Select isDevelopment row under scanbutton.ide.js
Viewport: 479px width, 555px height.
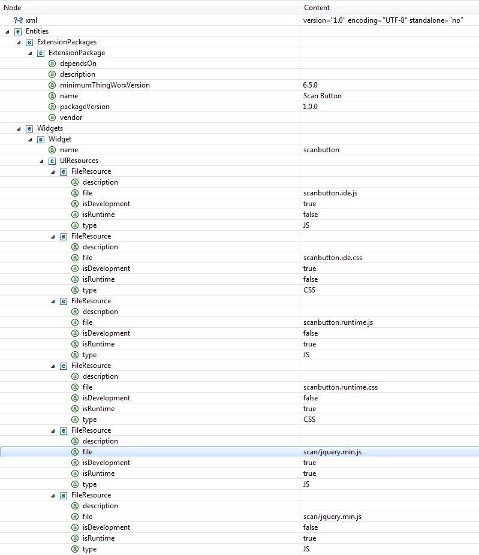pyautogui.click(x=239, y=204)
